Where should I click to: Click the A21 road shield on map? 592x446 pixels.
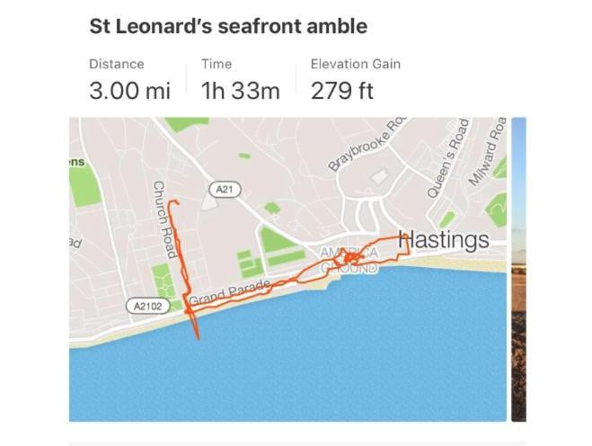tap(225, 190)
